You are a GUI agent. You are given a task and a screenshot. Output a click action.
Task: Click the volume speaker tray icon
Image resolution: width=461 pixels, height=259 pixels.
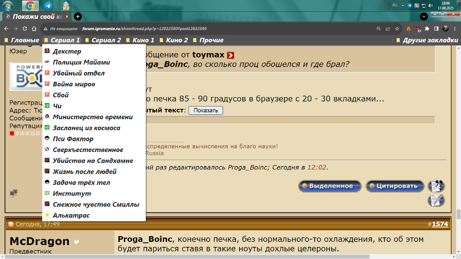point(431,5)
